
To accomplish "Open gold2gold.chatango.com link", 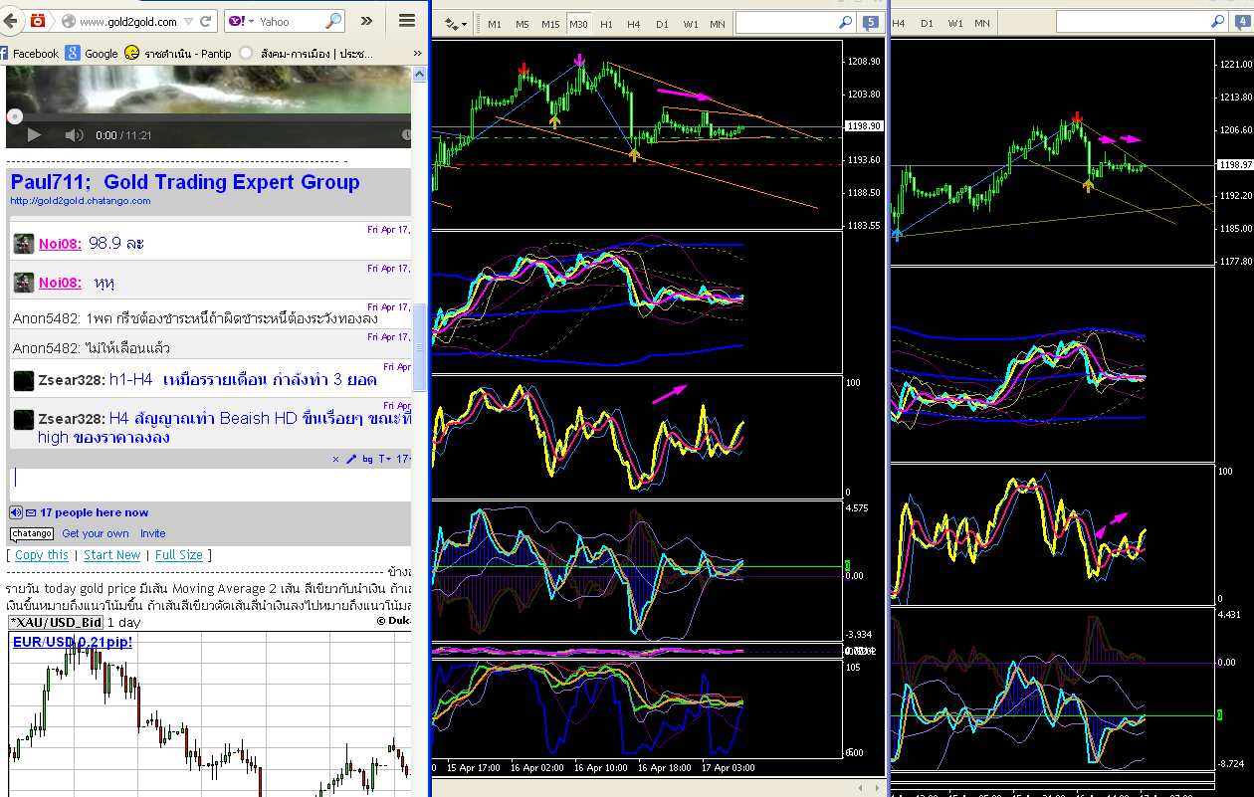I will pyautogui.click(x=81, y=201).
